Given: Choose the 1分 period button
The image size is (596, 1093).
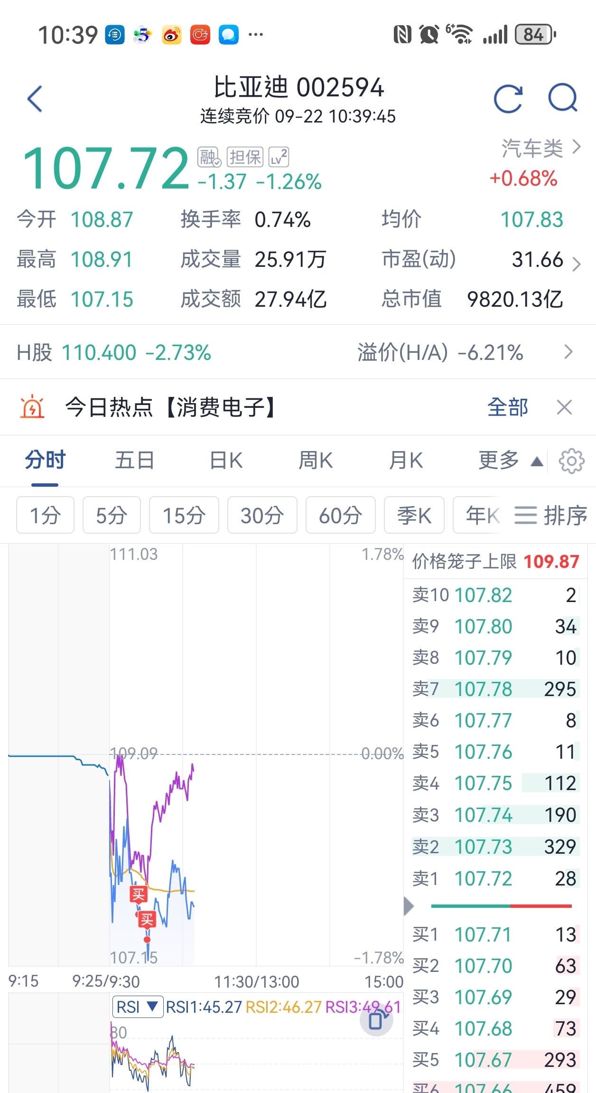Looking at the screenshot, I should (45, 515).
